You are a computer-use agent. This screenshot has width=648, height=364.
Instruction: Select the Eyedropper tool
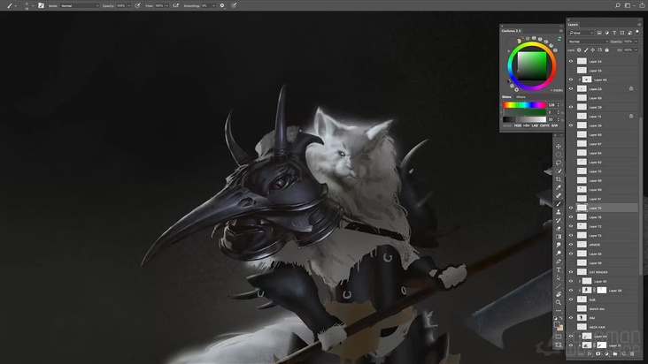559,187
